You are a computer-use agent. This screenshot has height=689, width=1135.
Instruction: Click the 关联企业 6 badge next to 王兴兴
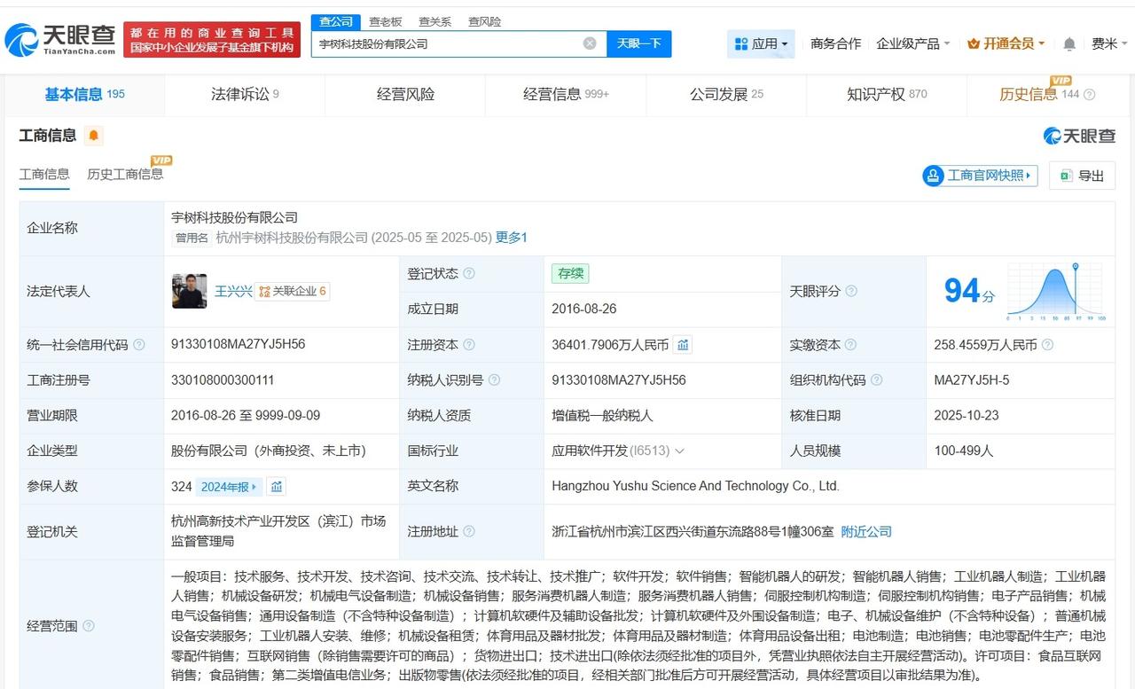[293, 291]
